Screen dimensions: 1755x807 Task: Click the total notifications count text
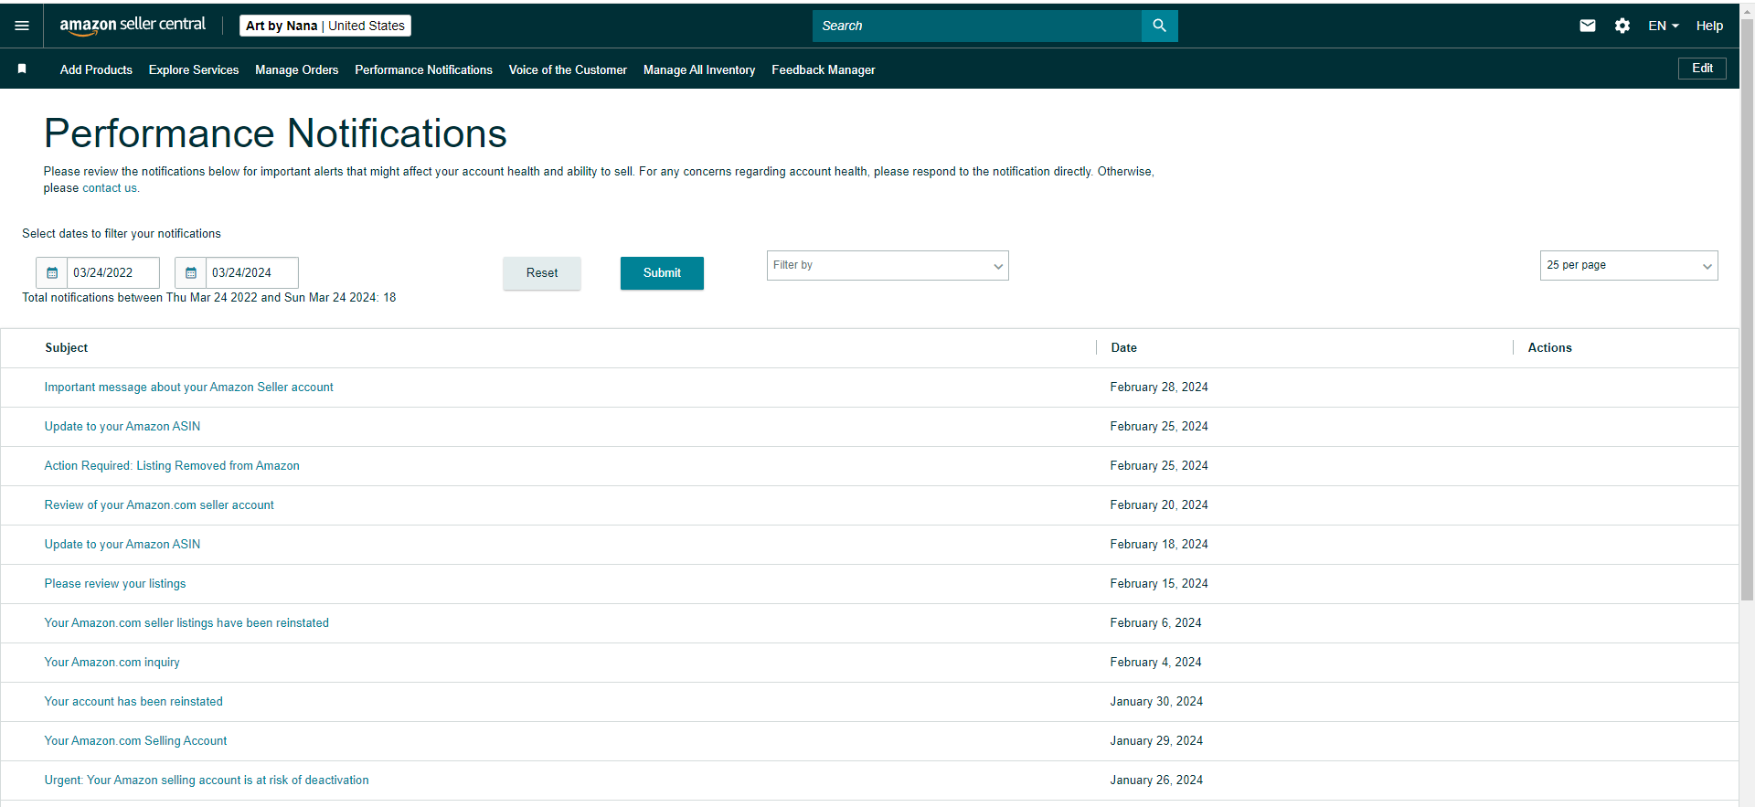[209, 298]
